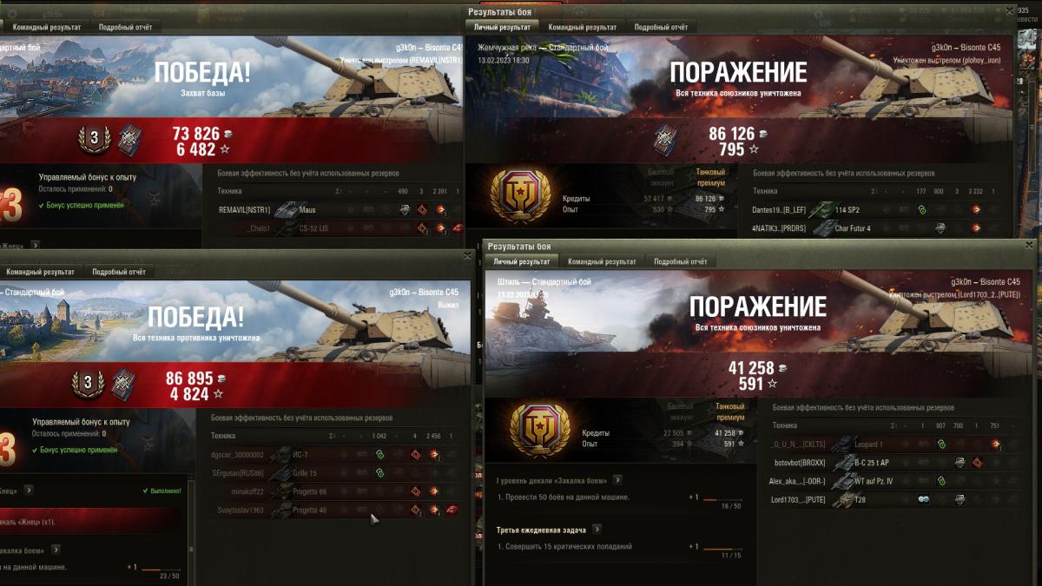Screen dimensions: 1042x586
Task: Open Командный результат tab in Жемчужная река window
Action: coord(583,27)
